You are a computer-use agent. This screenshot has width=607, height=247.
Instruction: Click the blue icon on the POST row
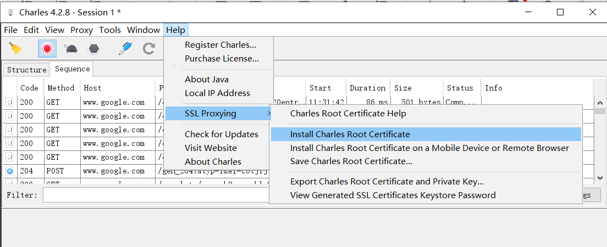click(x=10, y=171)
